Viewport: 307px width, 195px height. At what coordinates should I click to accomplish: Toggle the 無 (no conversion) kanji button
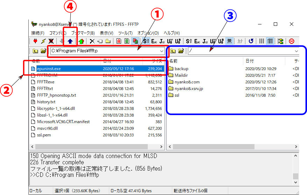click(x=229, y=41)
